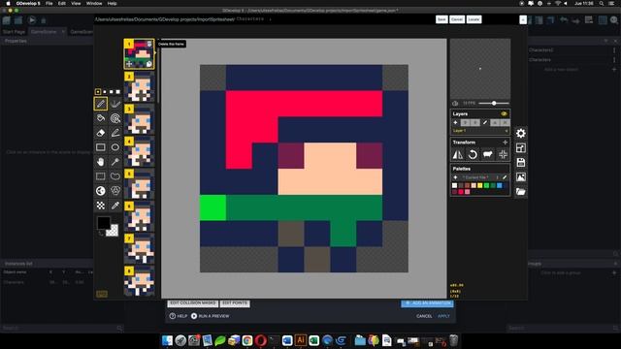Click the Rotate counter-clockwise transform icon
The width and height of the screenshot is (621, 349).
473,155
